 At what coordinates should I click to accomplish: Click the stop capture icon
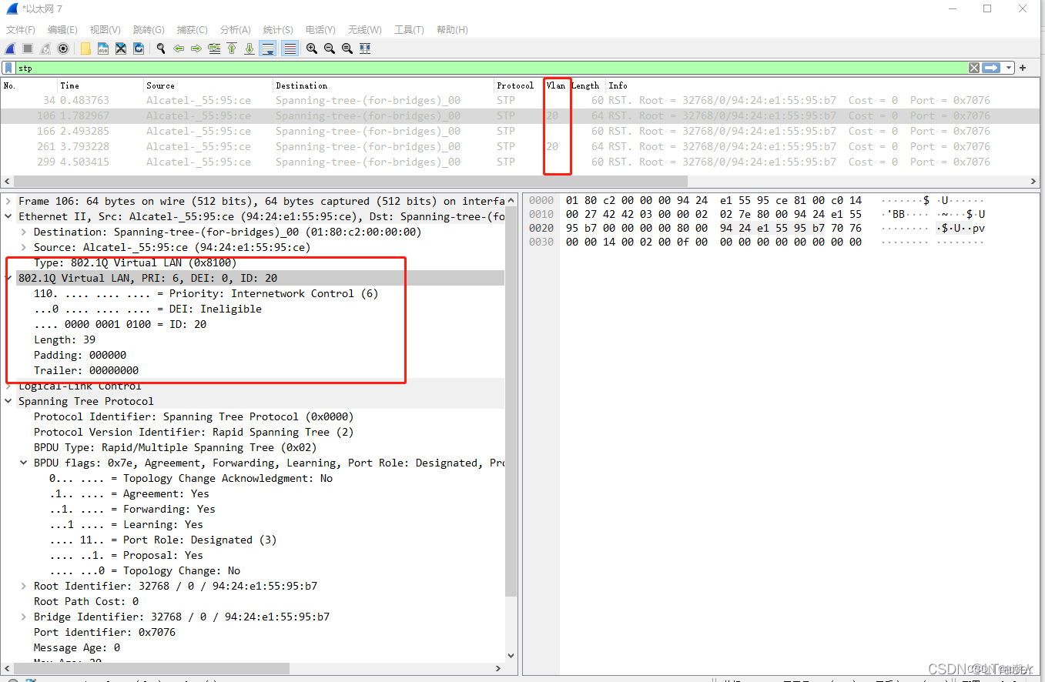coord(26,48)
